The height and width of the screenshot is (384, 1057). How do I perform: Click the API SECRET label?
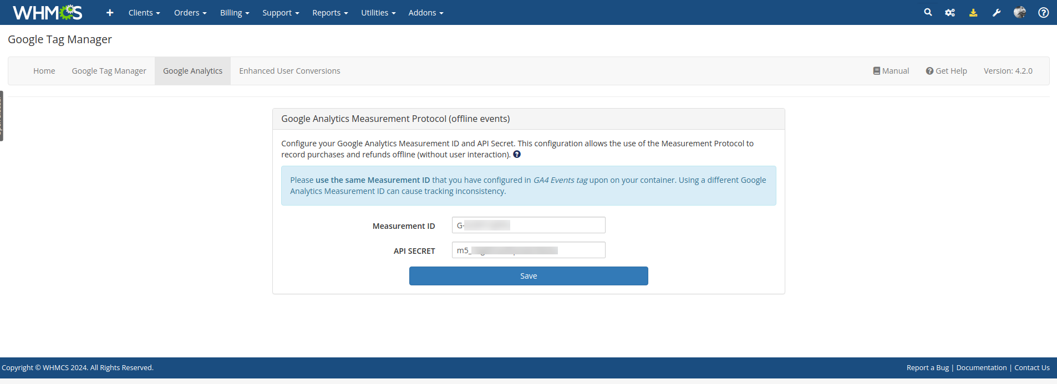(414, 251)
